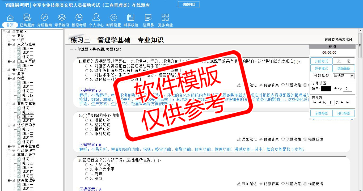
Task: Open 模拟考场 mock exam clock icon
Action: click(x=79, y=18)
